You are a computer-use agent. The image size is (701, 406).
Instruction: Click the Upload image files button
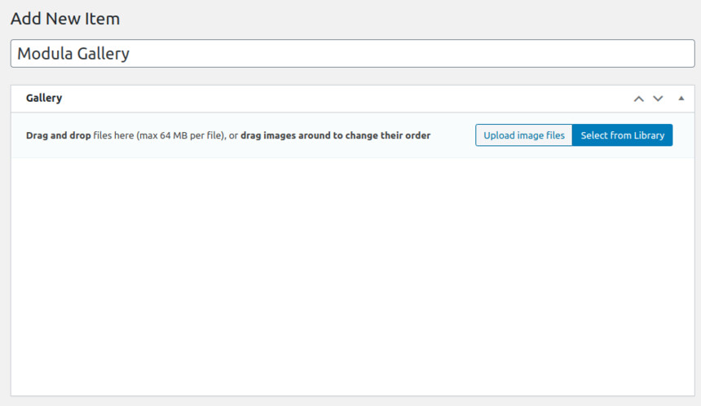[x=523, y=135]
